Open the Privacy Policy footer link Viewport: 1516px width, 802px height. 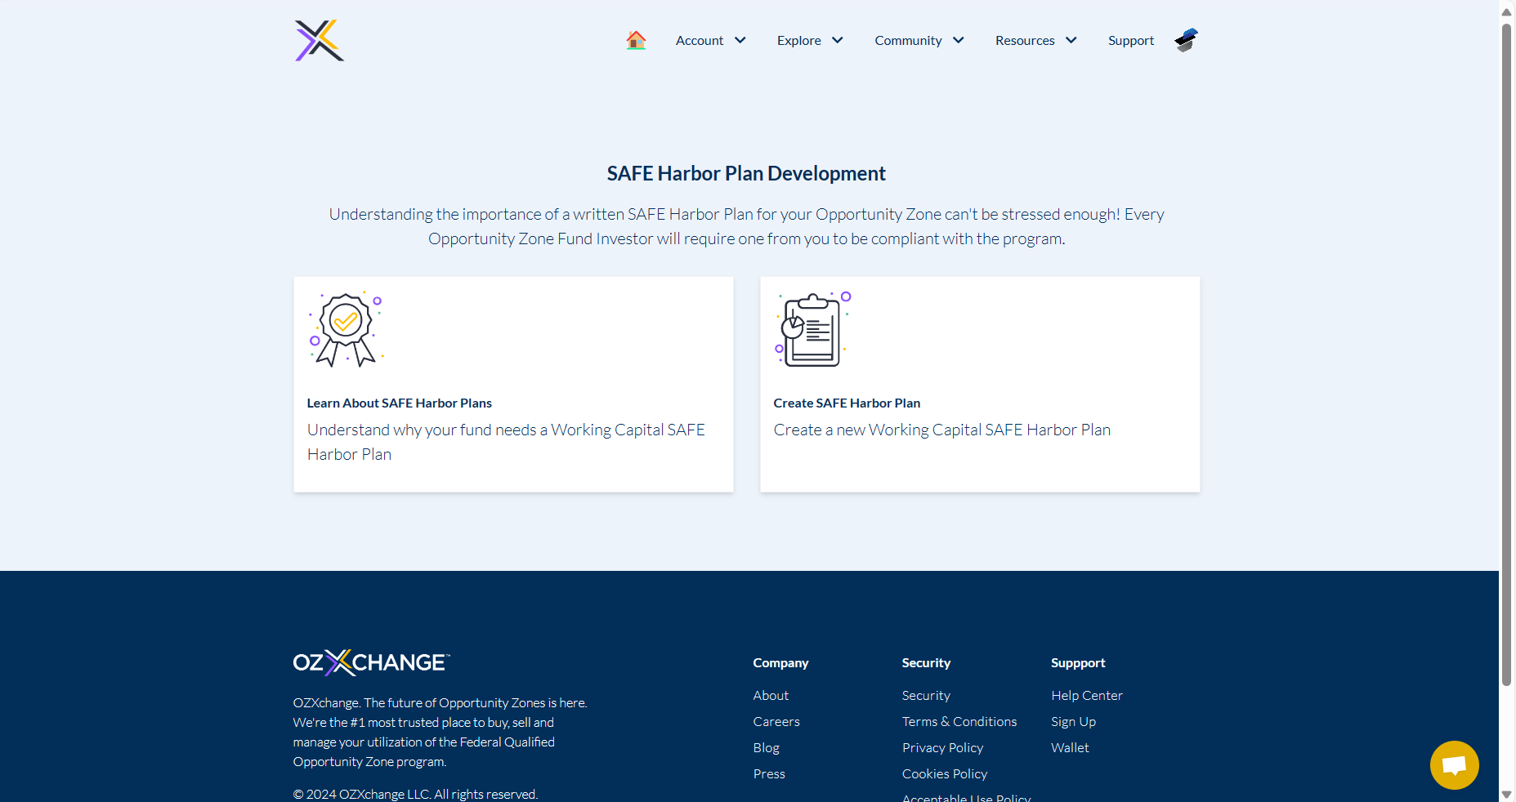942,748
